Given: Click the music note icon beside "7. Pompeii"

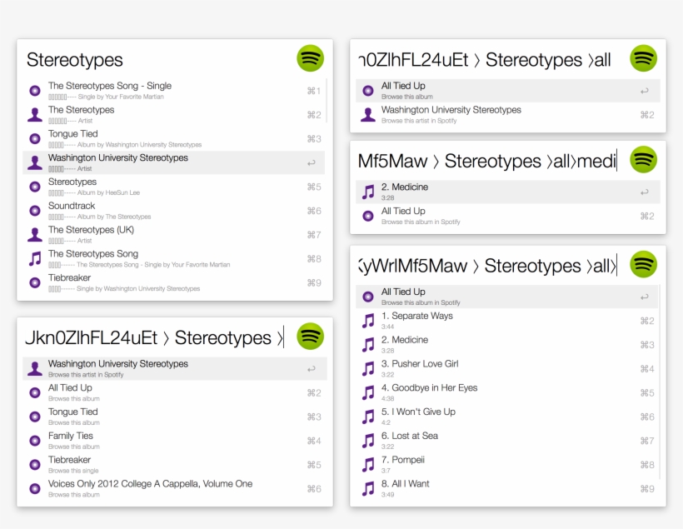Looking at the screenshot, I should (x=368, y=465).
